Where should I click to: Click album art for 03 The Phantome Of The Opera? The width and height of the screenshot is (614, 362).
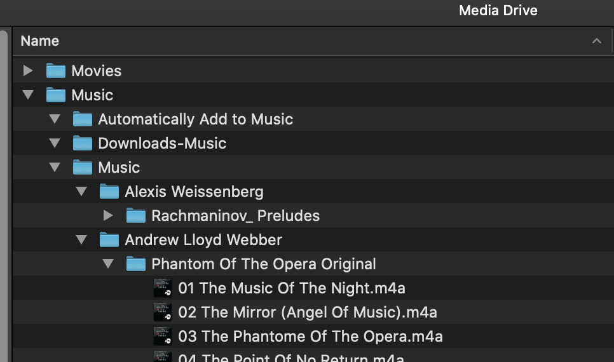click(x=163, y=337)
